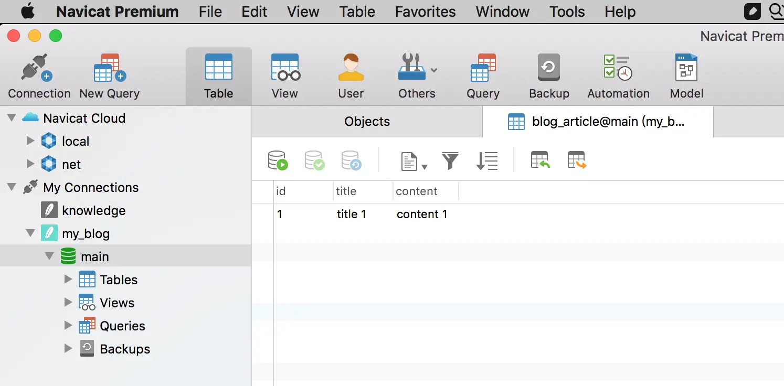Click the Model toolbar icon

(x=686, y=77)
